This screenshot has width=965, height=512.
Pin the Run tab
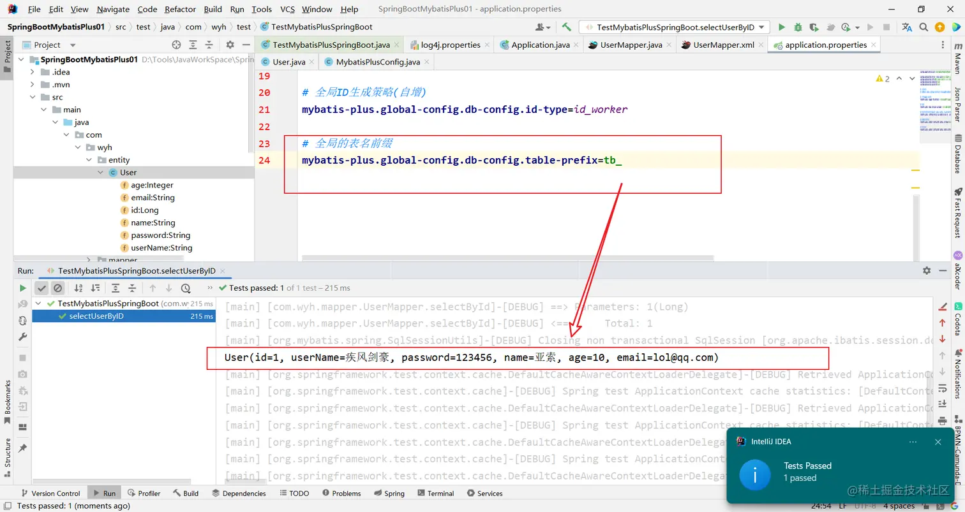coord(23,448)
